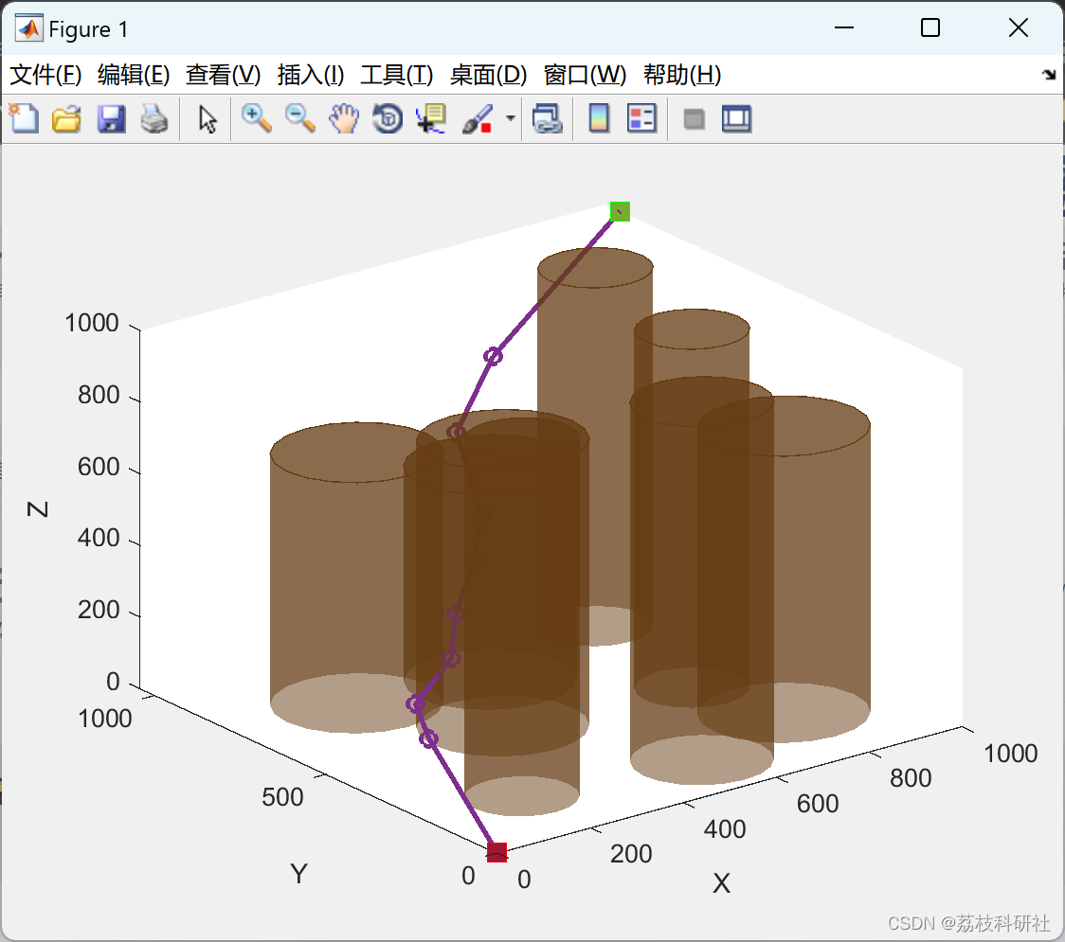Click the X axis label
Image resolution: width=1065 pixels, height=942 pixels.
point(721,883)
